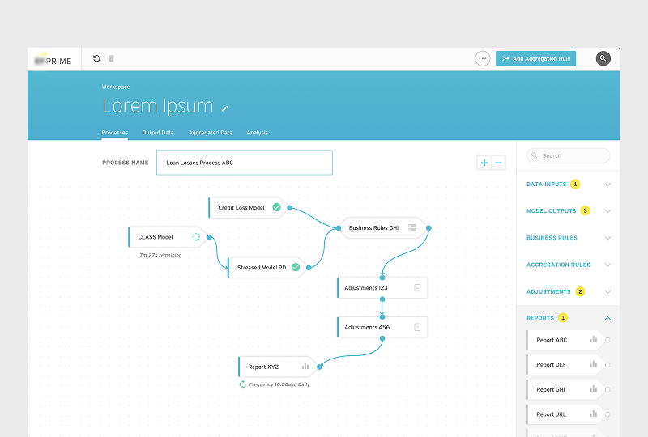Click the Adjustments count badge 2
This screenshot has height=437, width=648.
click(580, 291)
